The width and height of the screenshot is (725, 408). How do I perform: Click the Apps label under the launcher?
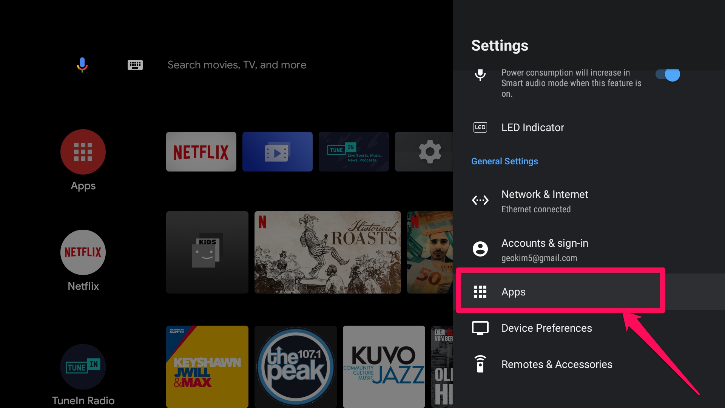pos(83,186)
